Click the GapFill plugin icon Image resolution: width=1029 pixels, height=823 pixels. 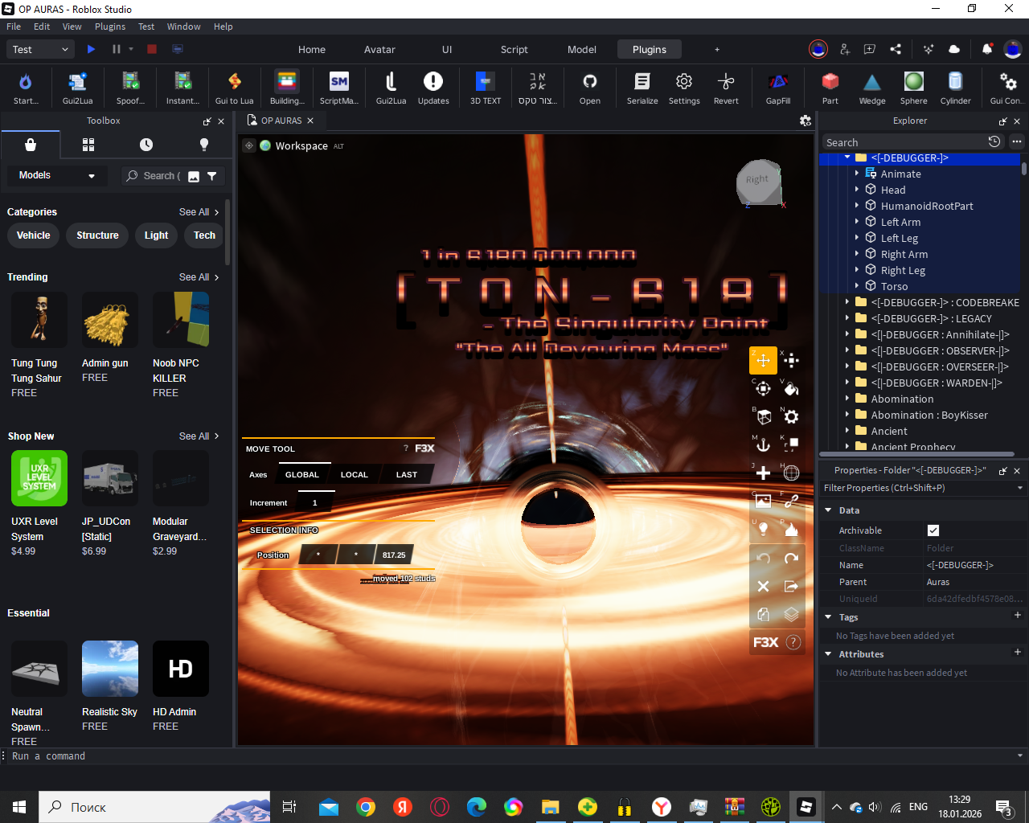777,88
